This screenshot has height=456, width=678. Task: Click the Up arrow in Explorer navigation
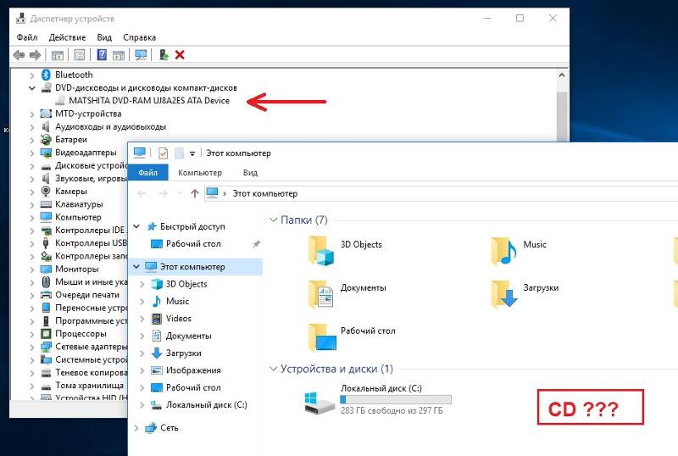(195, 193)
